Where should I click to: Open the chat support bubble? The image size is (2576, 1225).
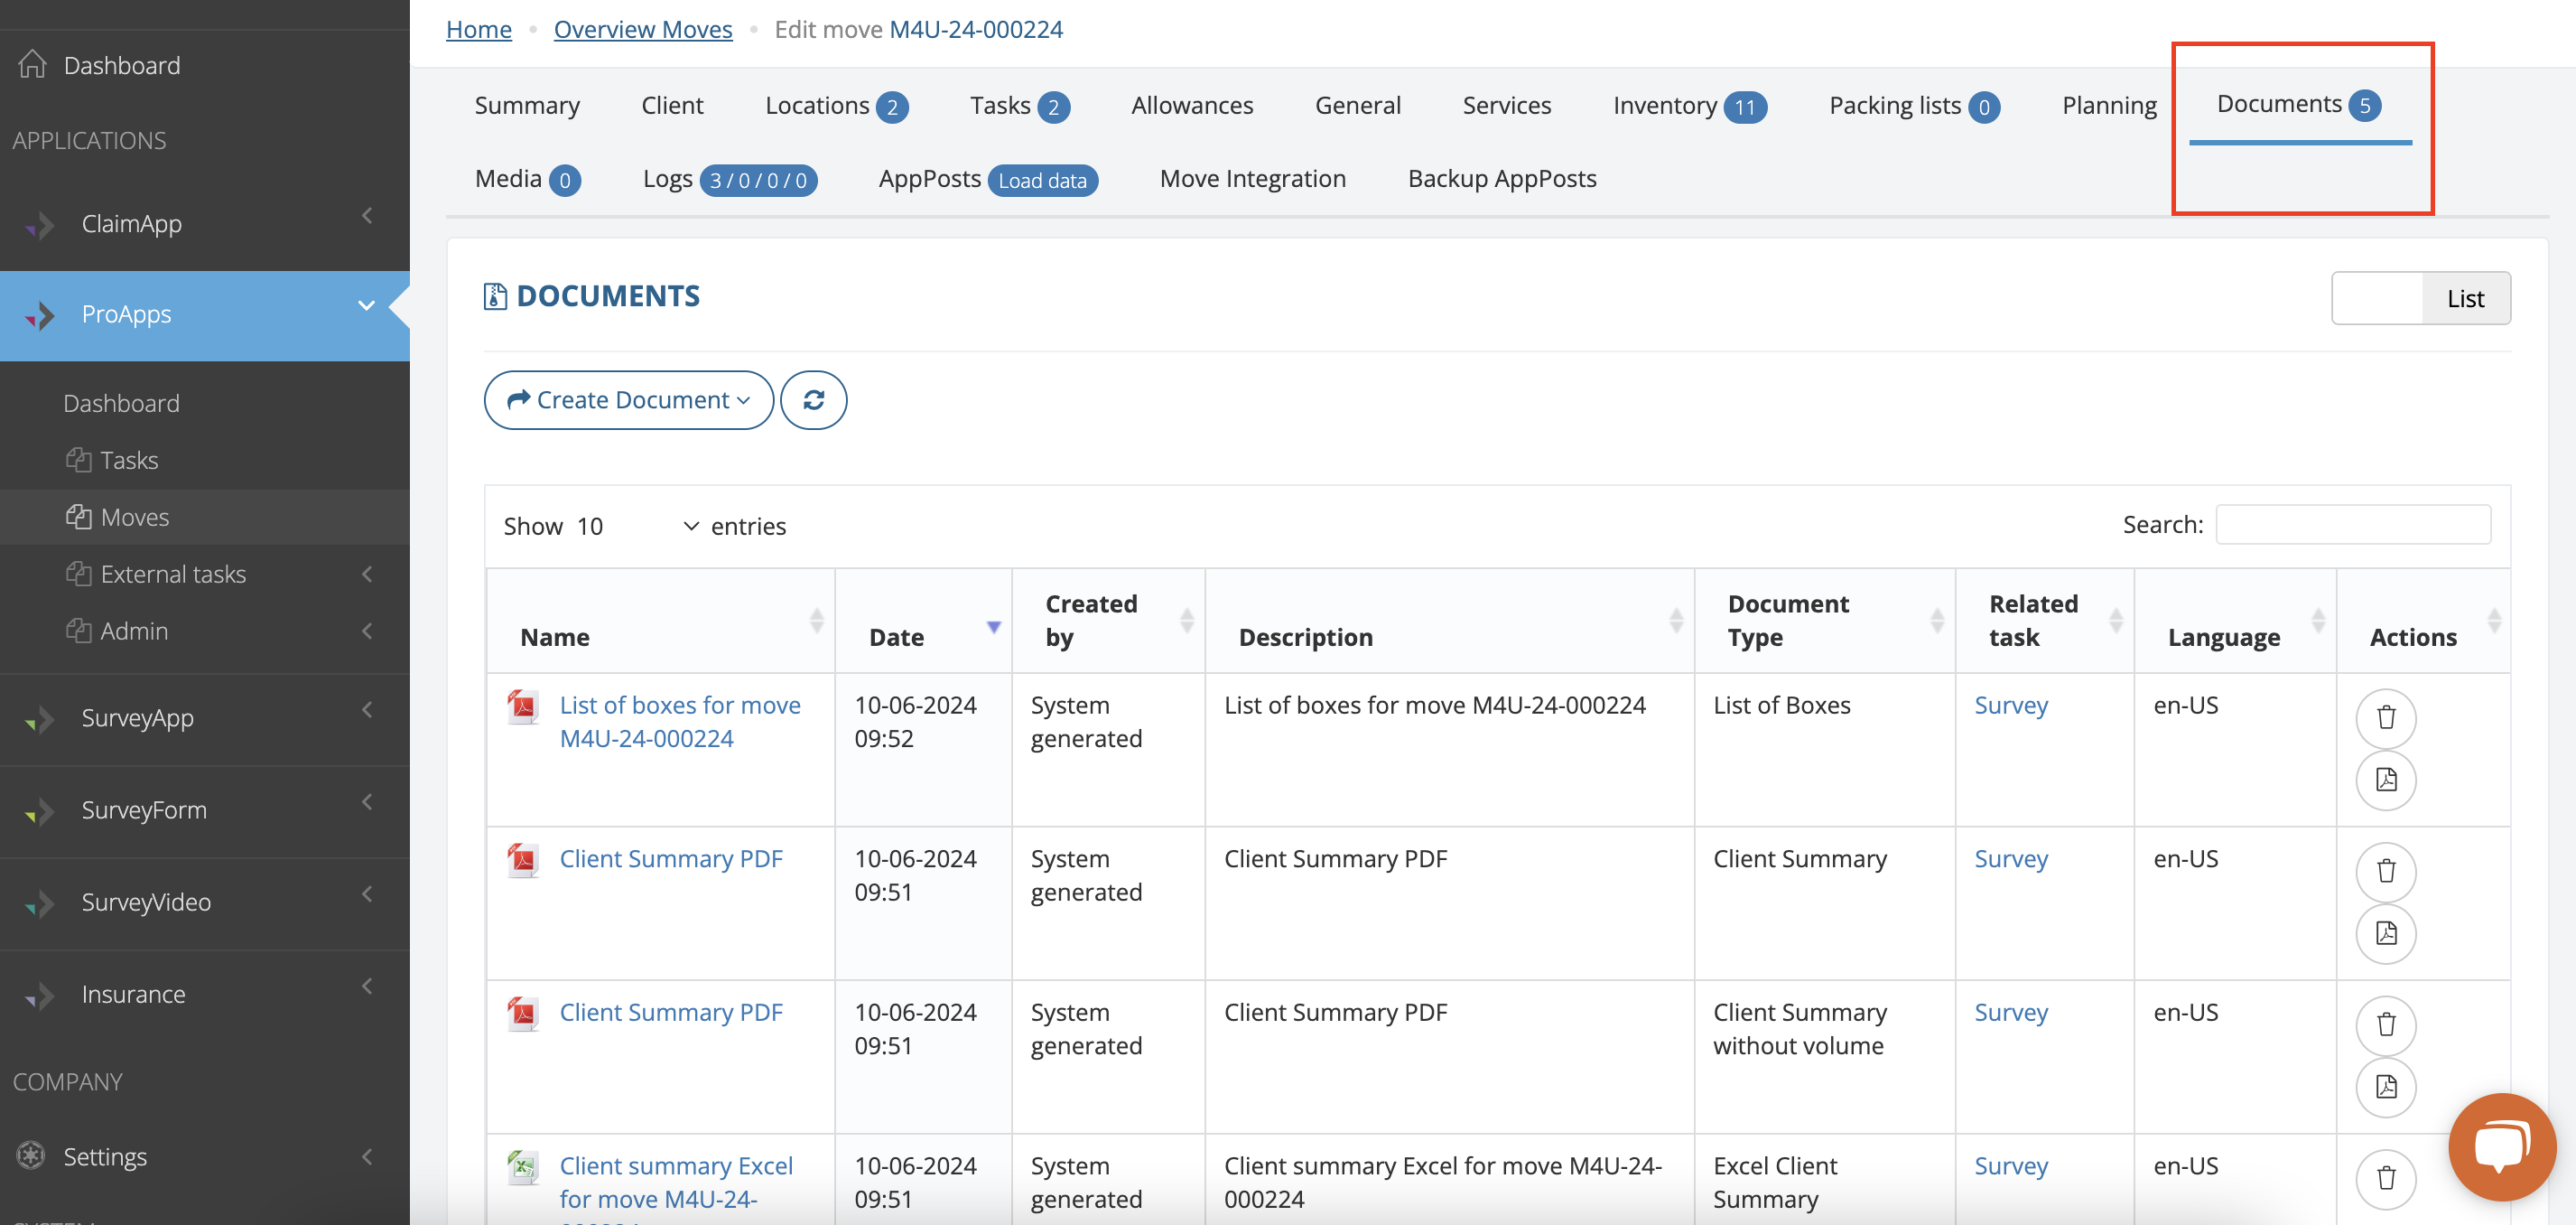(x=2502, y=1147)
